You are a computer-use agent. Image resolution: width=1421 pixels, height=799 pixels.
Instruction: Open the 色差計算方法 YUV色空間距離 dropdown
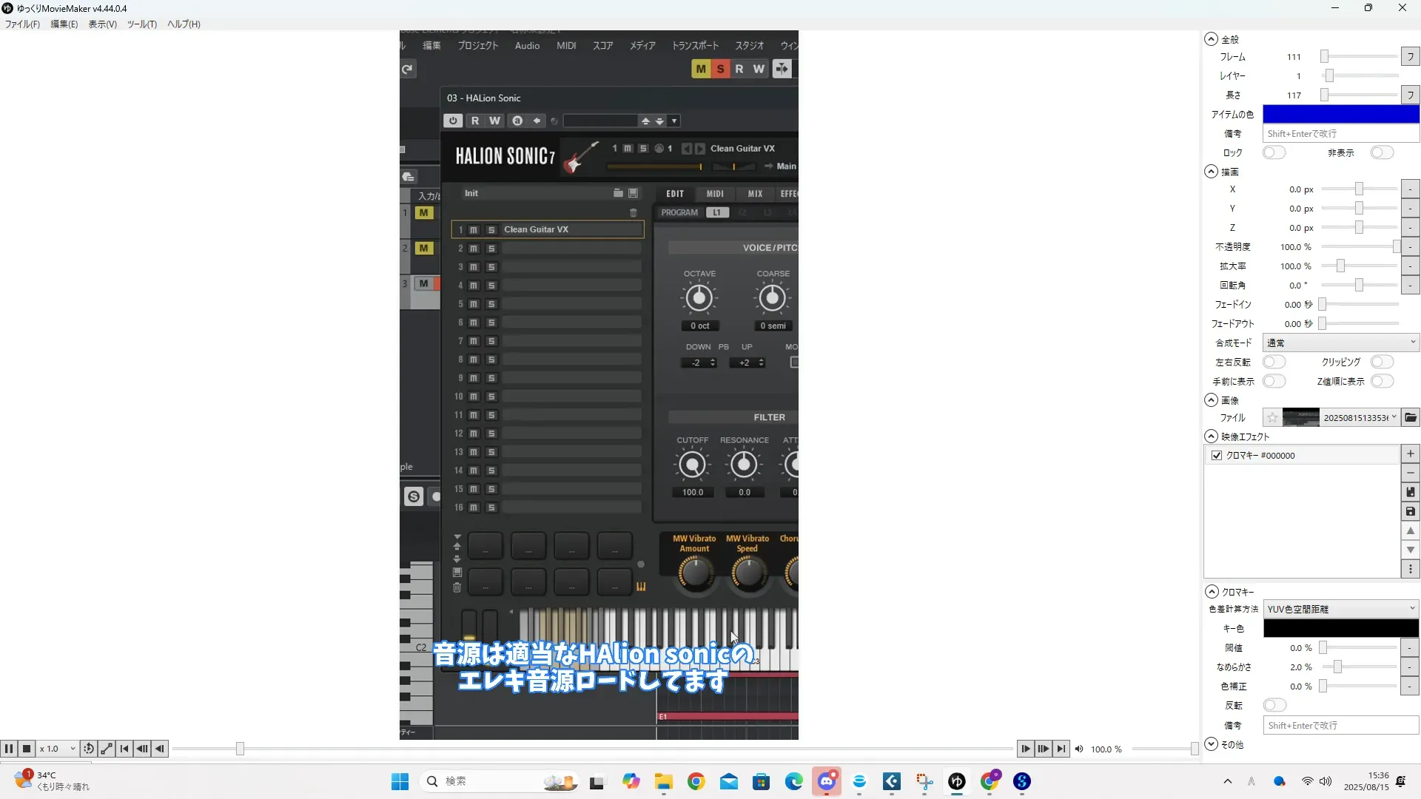(x=1340, y=609)
